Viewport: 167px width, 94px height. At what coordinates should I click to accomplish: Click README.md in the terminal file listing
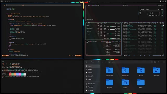(16, 65)
